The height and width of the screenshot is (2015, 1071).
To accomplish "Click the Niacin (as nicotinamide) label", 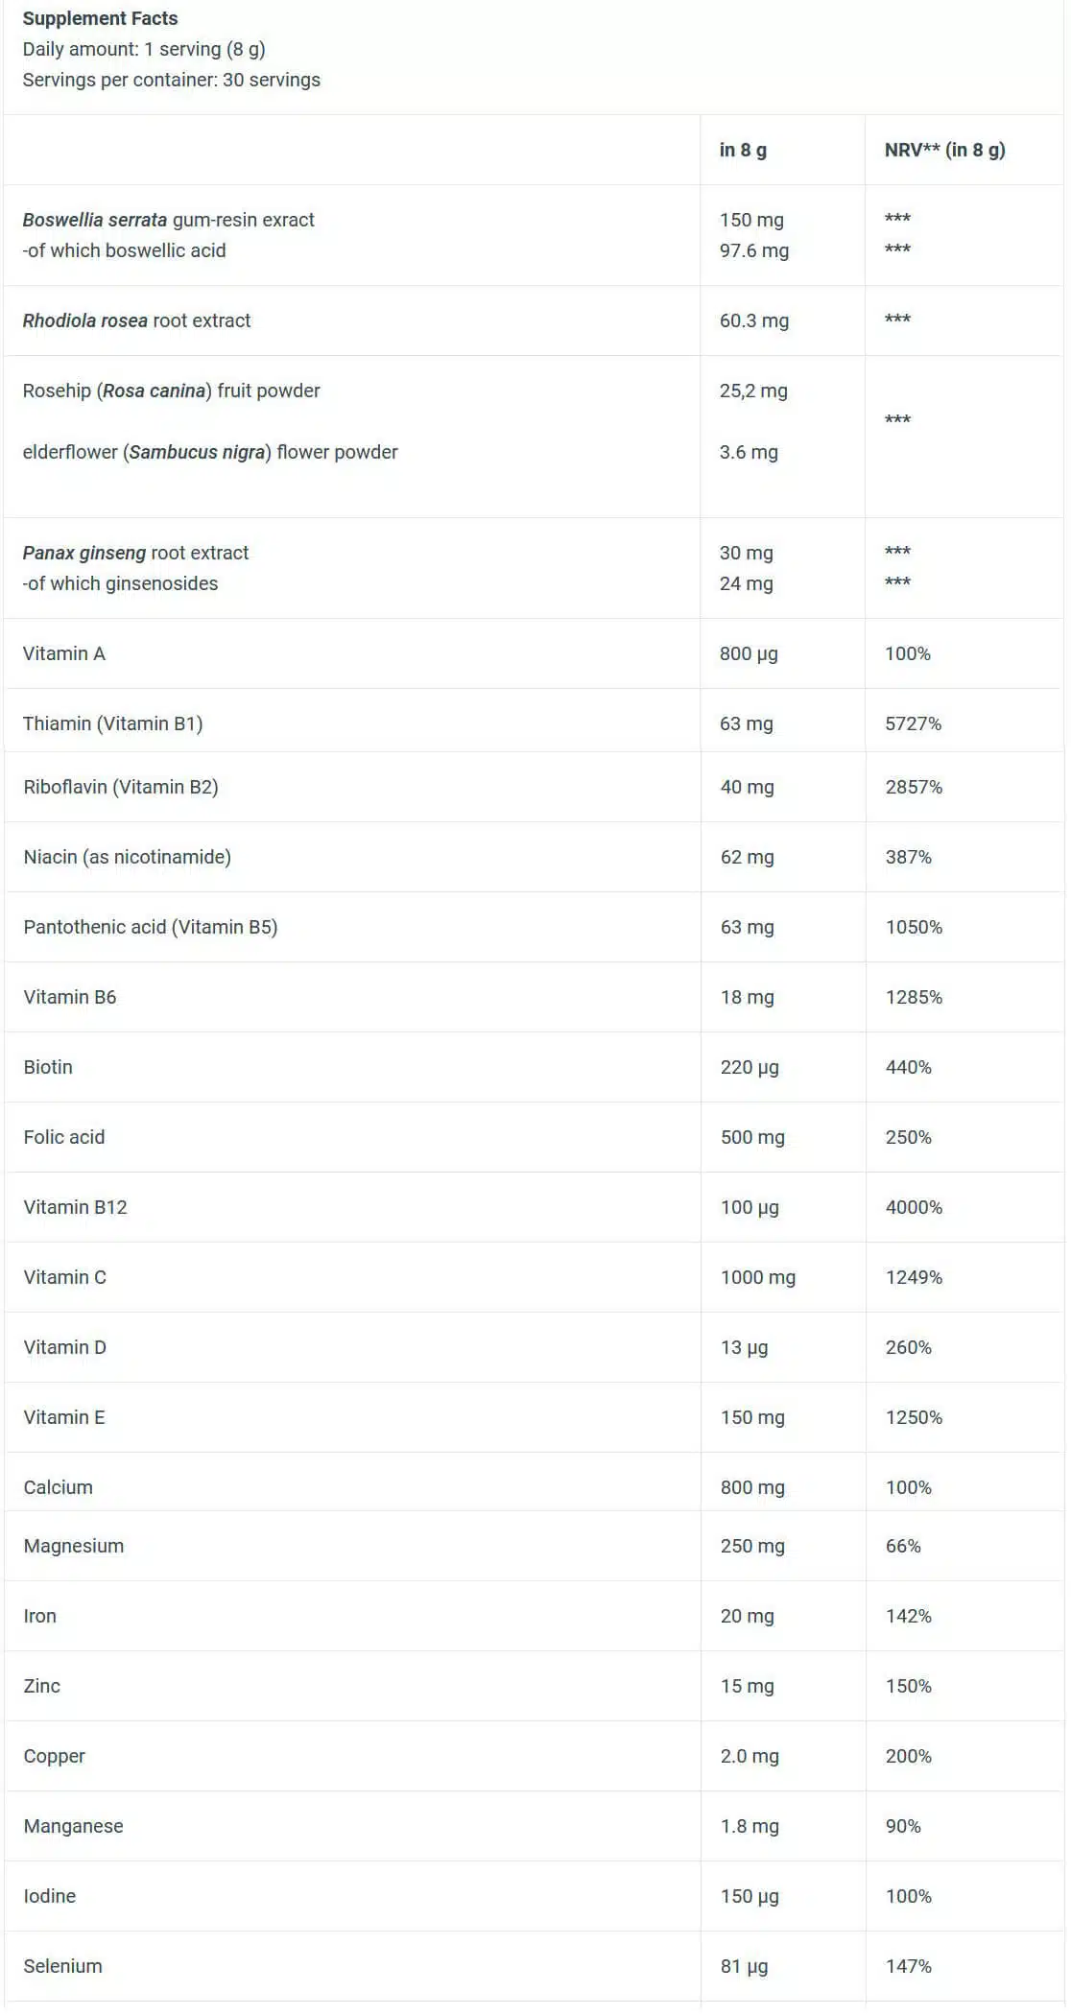I will pos(127,857).
